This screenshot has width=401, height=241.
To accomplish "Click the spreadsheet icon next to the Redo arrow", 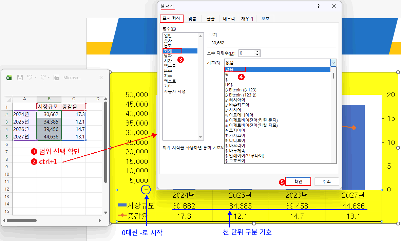I will pos(56,77).
